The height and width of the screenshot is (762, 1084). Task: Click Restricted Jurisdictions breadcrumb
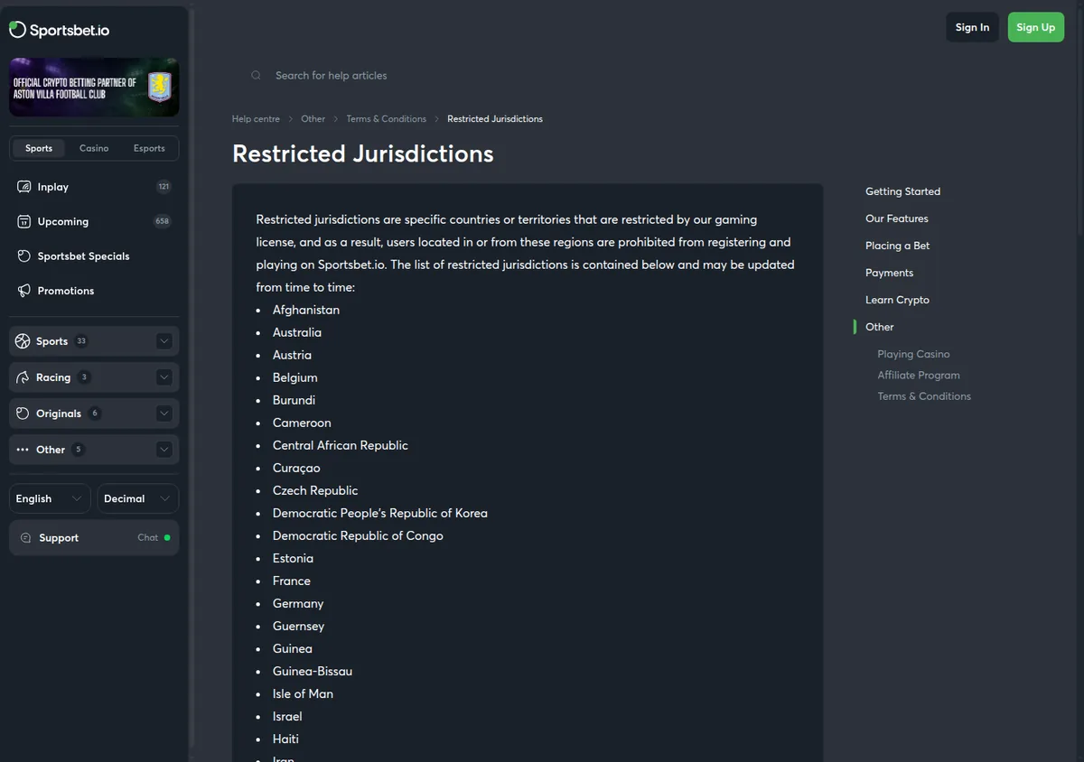[x=495, y=119]
